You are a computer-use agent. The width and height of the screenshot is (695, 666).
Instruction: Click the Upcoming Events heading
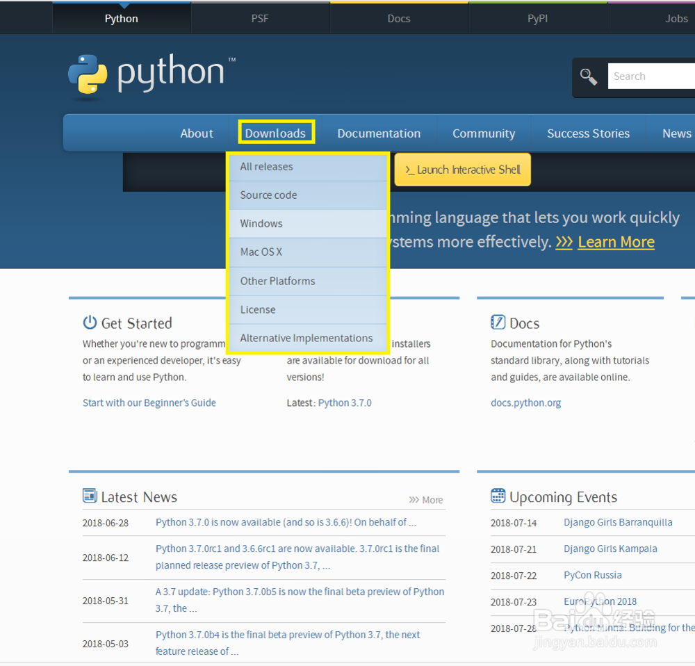[x=563, y=497]
